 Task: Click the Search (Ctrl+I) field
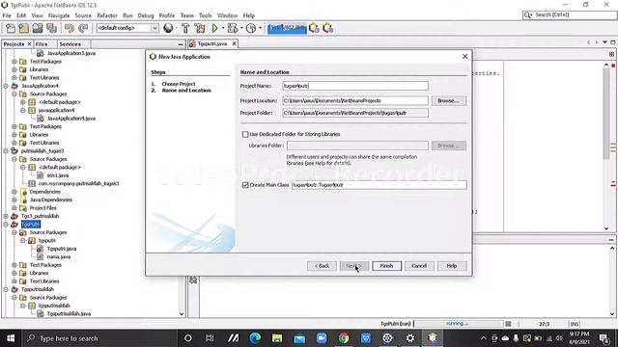tap(569, 15)
